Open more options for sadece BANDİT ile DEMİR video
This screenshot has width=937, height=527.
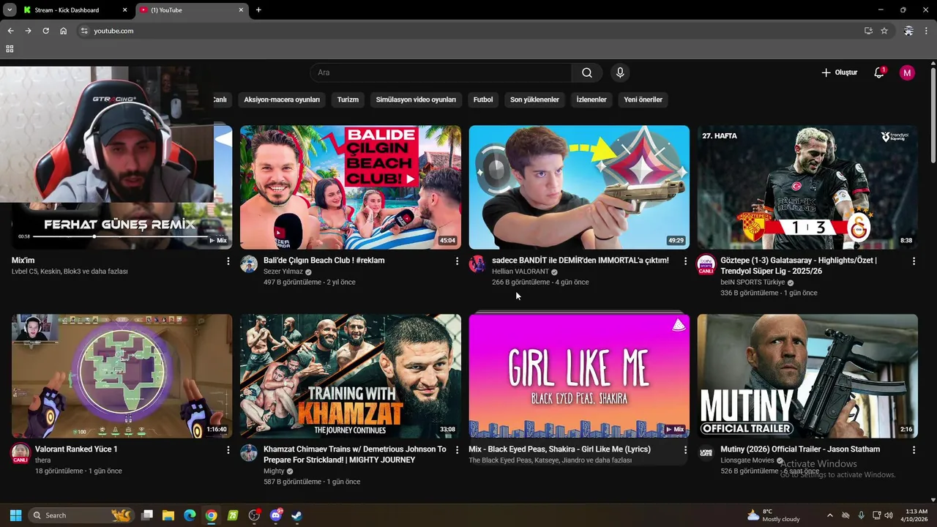click(685, 261)
